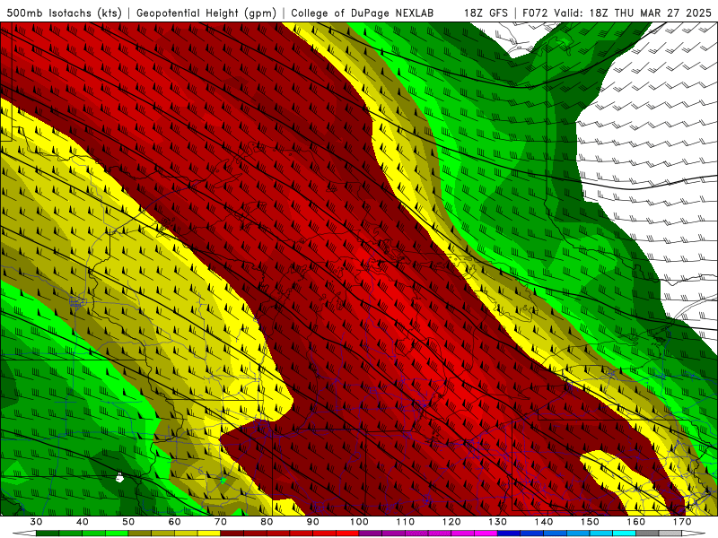The width and height of the screenshot is (718, 538).
Task: Click the 100 label on the color scale
Action: pos(360,522)
